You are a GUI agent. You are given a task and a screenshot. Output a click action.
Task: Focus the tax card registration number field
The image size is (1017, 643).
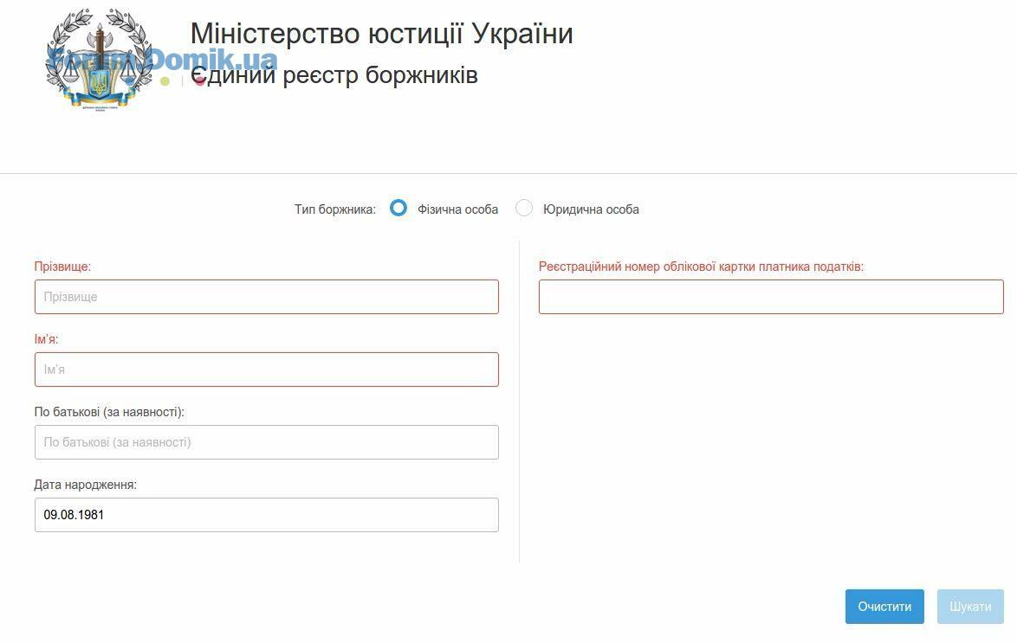[x=771, y=297]
